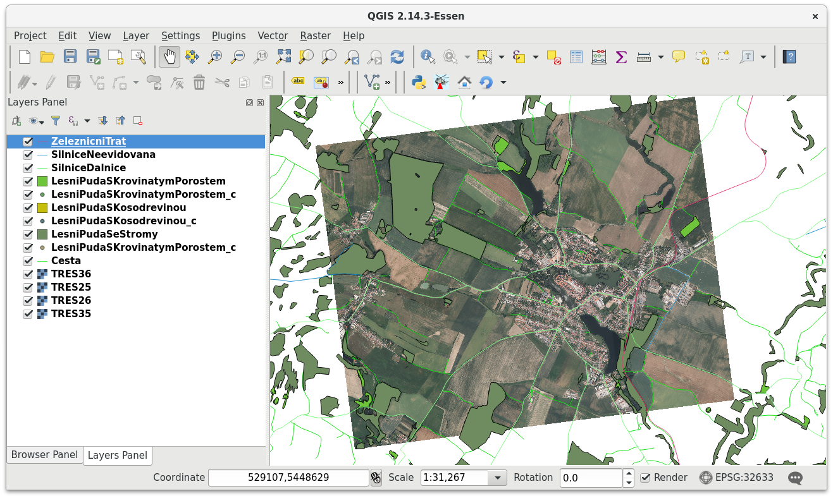Click LesniPudaSKrovinatymPorostem green fill swatch
Image resolution: width=833 pixels, height=496 pixels.
click(42, 181)
